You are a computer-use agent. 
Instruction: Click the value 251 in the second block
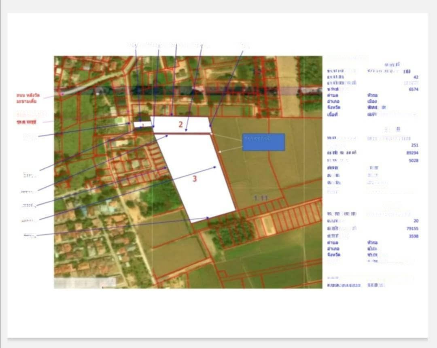click(414, 145)
